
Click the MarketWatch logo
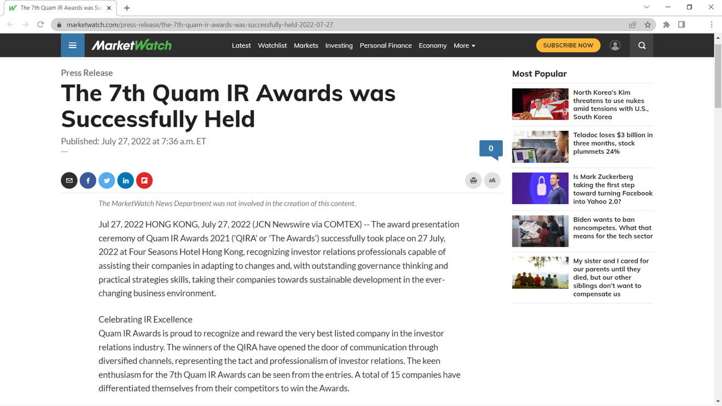click(x=131, y=45)
